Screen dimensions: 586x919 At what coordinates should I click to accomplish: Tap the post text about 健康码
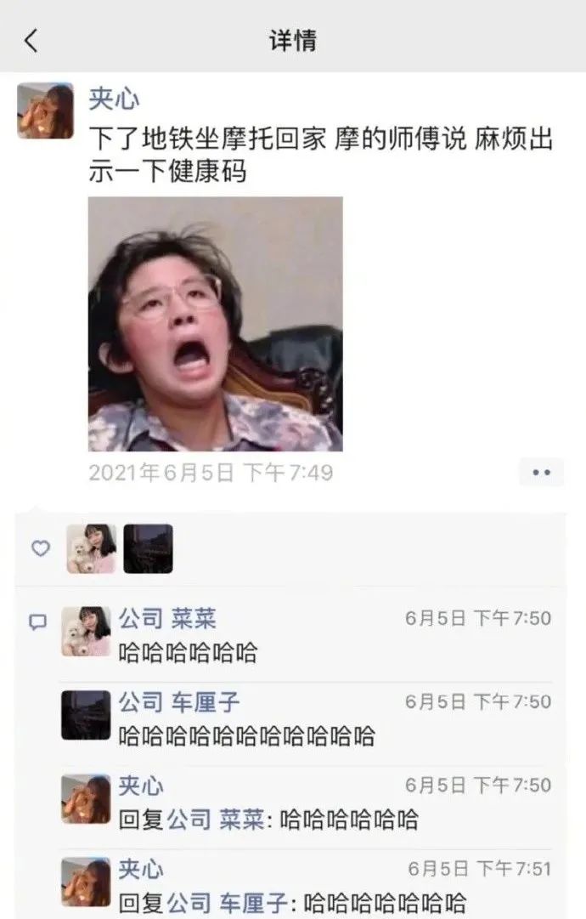[321, 156]
